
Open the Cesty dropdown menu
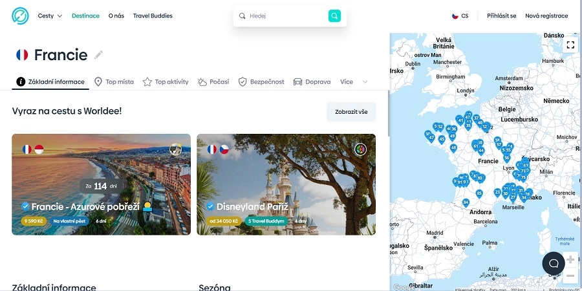click(x=50, y=16)
